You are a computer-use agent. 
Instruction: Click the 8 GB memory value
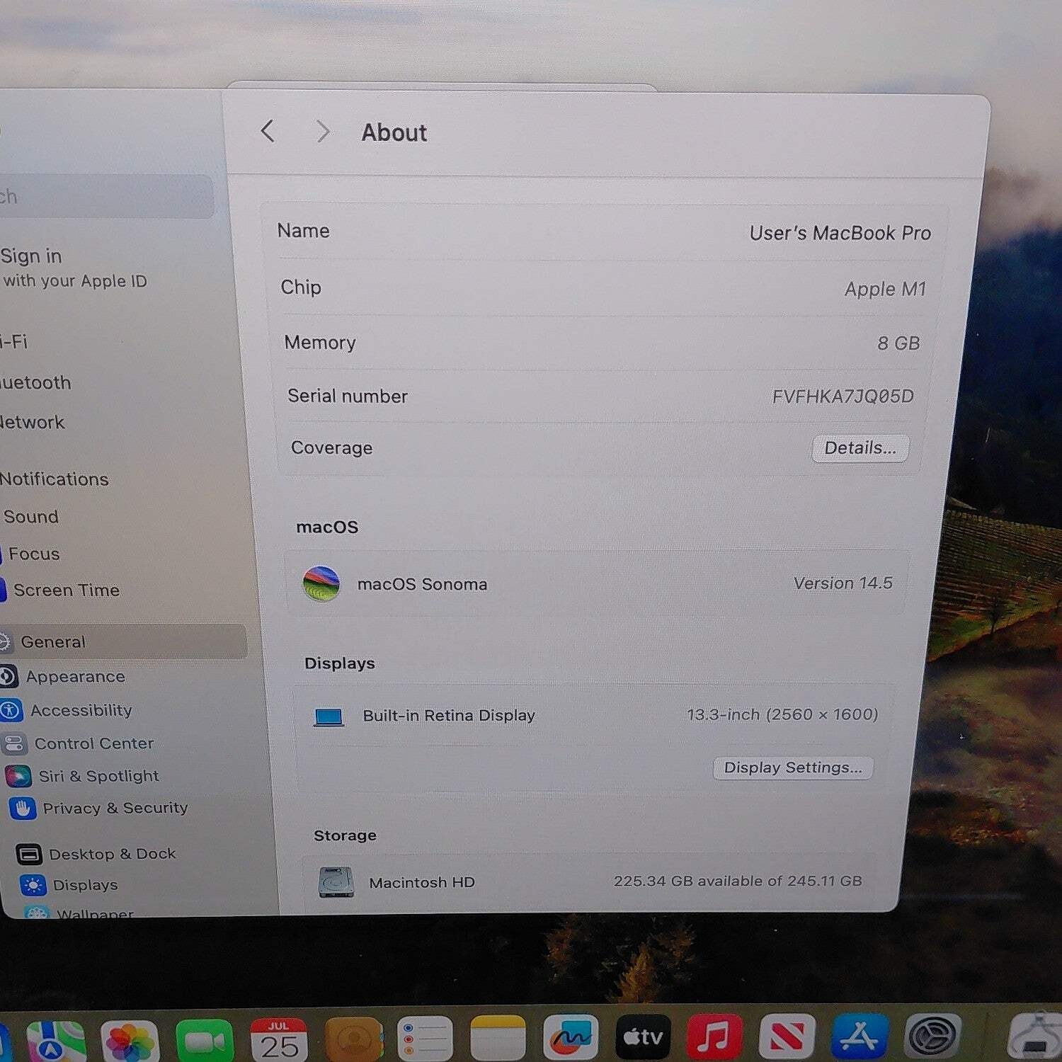(898, 343)
